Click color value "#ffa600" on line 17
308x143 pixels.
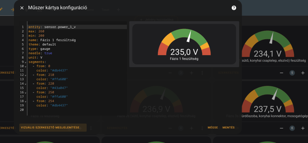(x=59, y=96)
